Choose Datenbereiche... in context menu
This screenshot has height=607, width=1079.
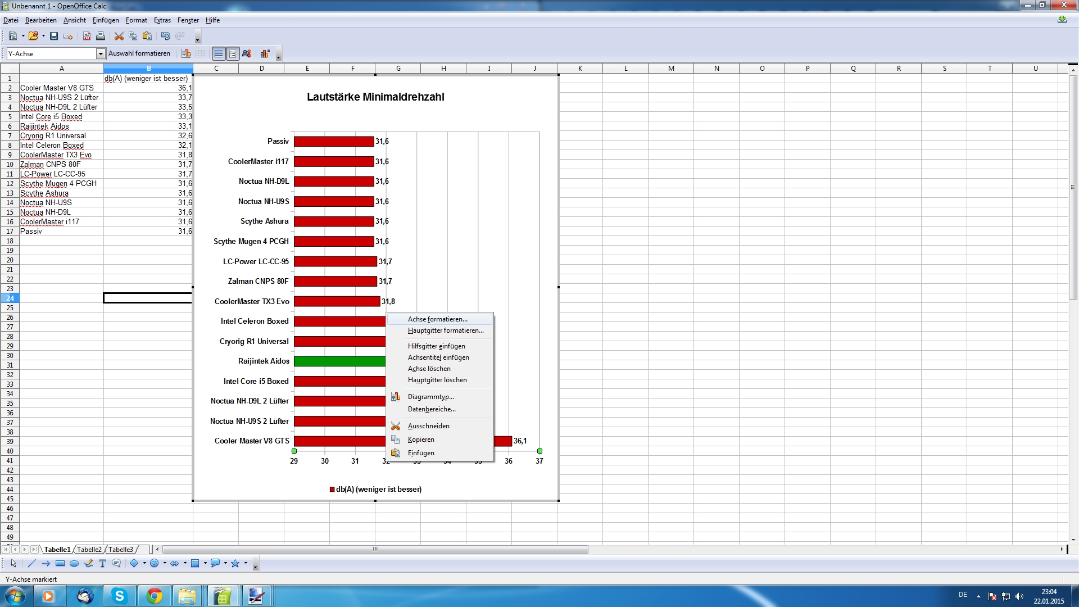coord(439,409)
